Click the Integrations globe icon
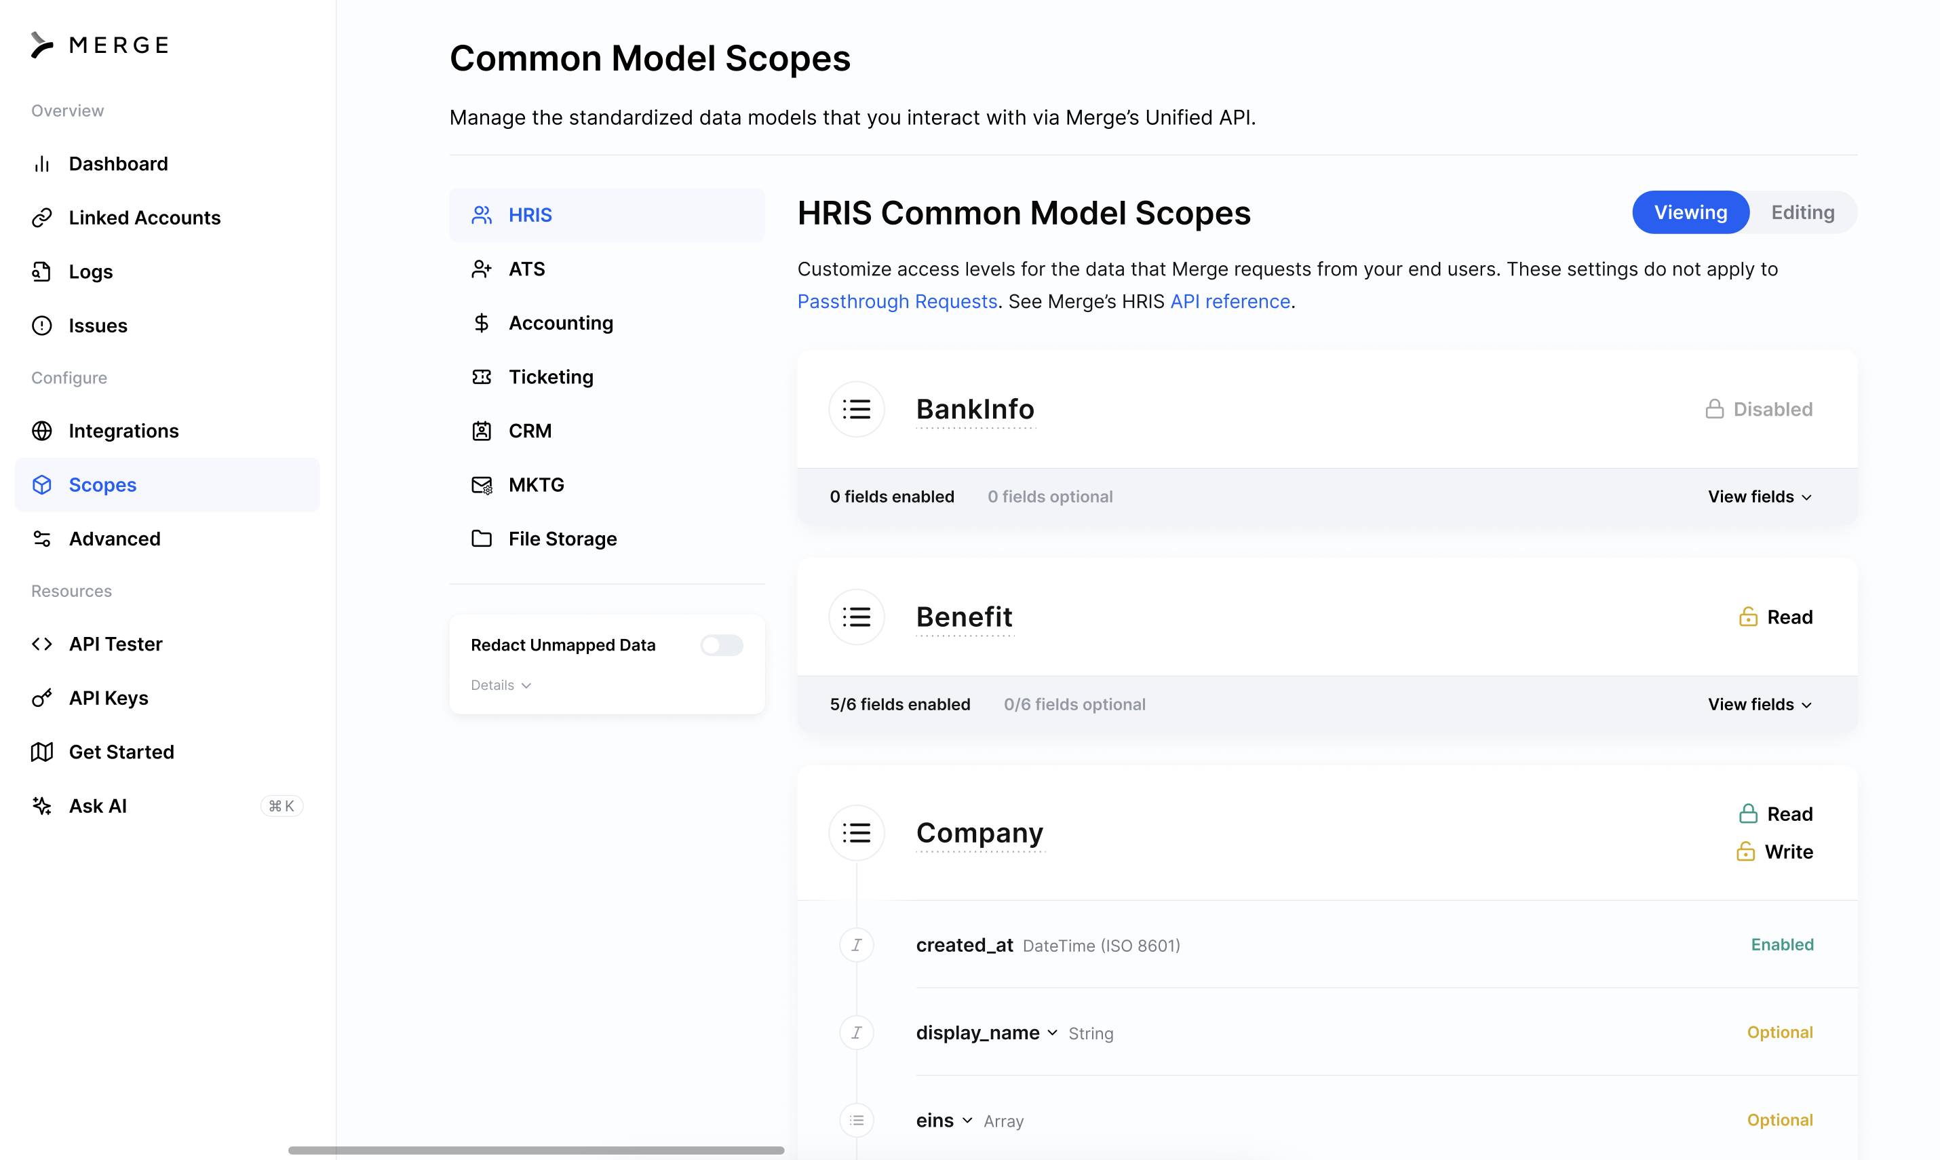The height and width of the screenshot is (1160, 1940). click(x=42, y=431)
